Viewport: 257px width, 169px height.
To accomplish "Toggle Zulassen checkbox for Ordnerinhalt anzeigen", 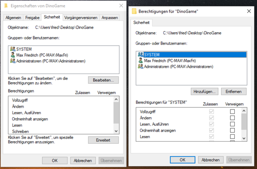I will (x=211, y=130).
